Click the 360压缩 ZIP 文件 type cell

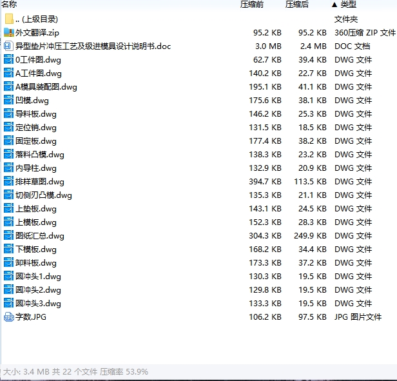[x=365, y=33]
